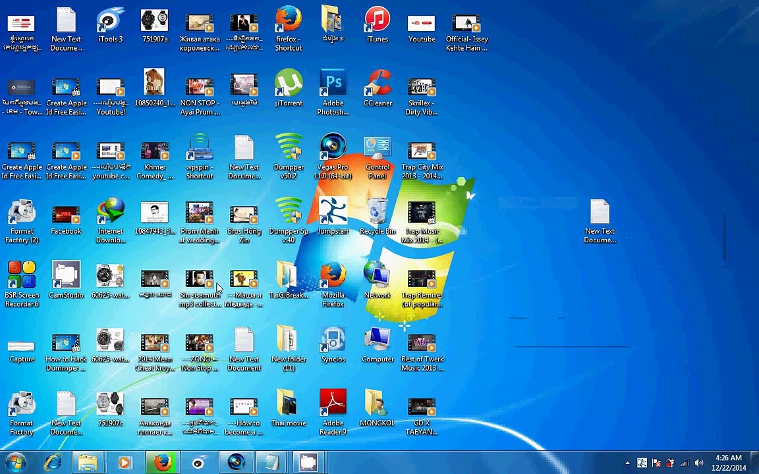Viewport: 759px width, 474px height.
Task: Switch to CamStudio on the taskbar
Action: click(308, 462)
